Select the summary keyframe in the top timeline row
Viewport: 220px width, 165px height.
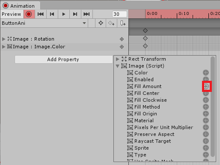[x=145, y=30]
